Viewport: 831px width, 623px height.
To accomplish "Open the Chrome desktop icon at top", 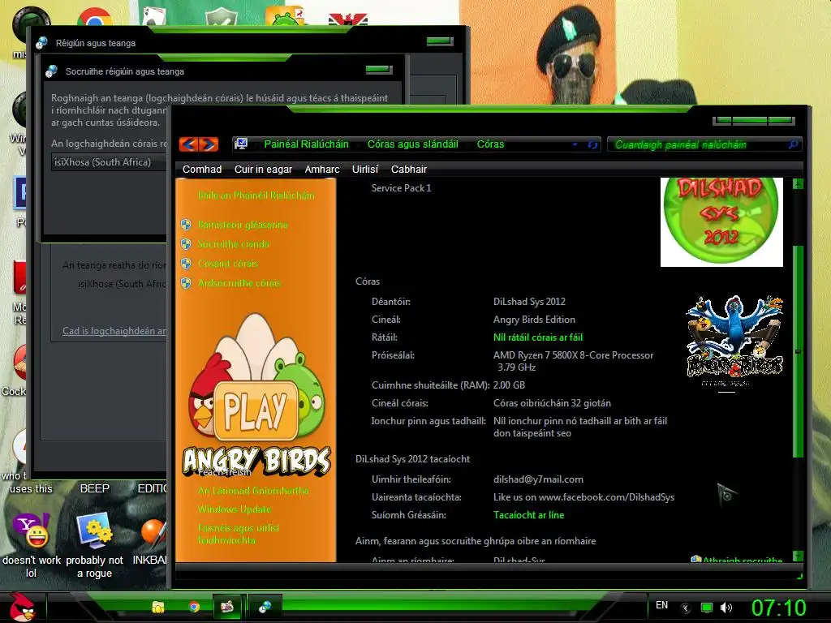I will click(x=95, y=16).
